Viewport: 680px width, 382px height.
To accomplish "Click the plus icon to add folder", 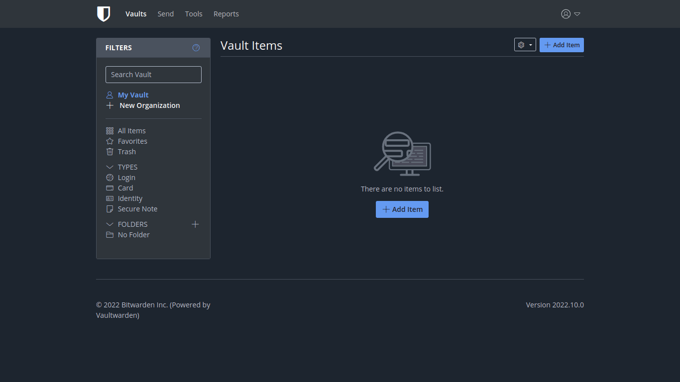I will (x=195, y=224).
